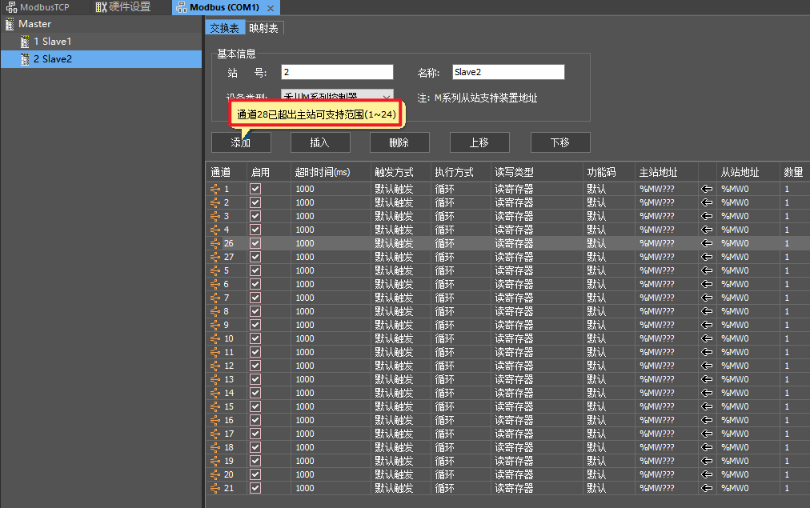Click the left arrow icon in channel 5 row
This screenshot has height=508, width=810.
tap(707, 270)
